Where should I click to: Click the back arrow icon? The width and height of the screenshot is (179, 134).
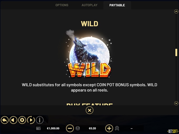(x=5, y=120)
